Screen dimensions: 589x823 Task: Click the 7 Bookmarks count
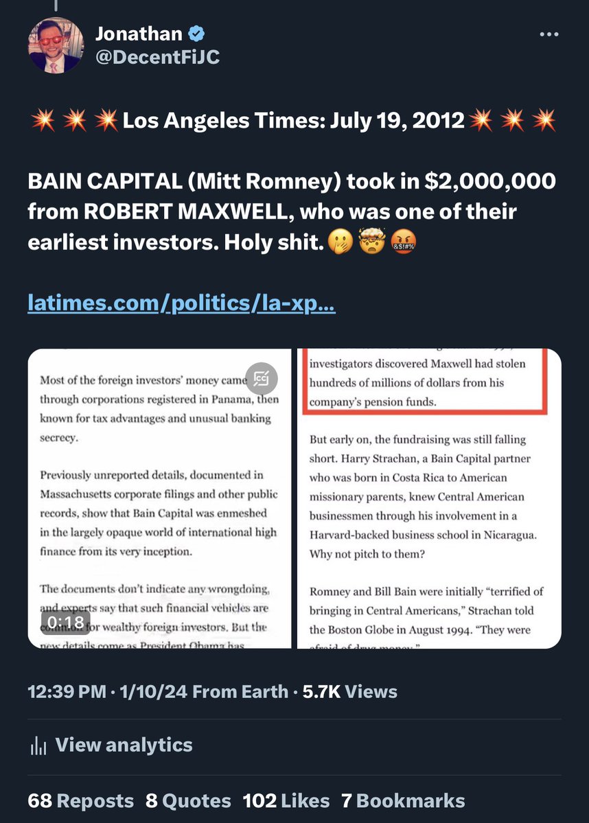pos(403,800)
